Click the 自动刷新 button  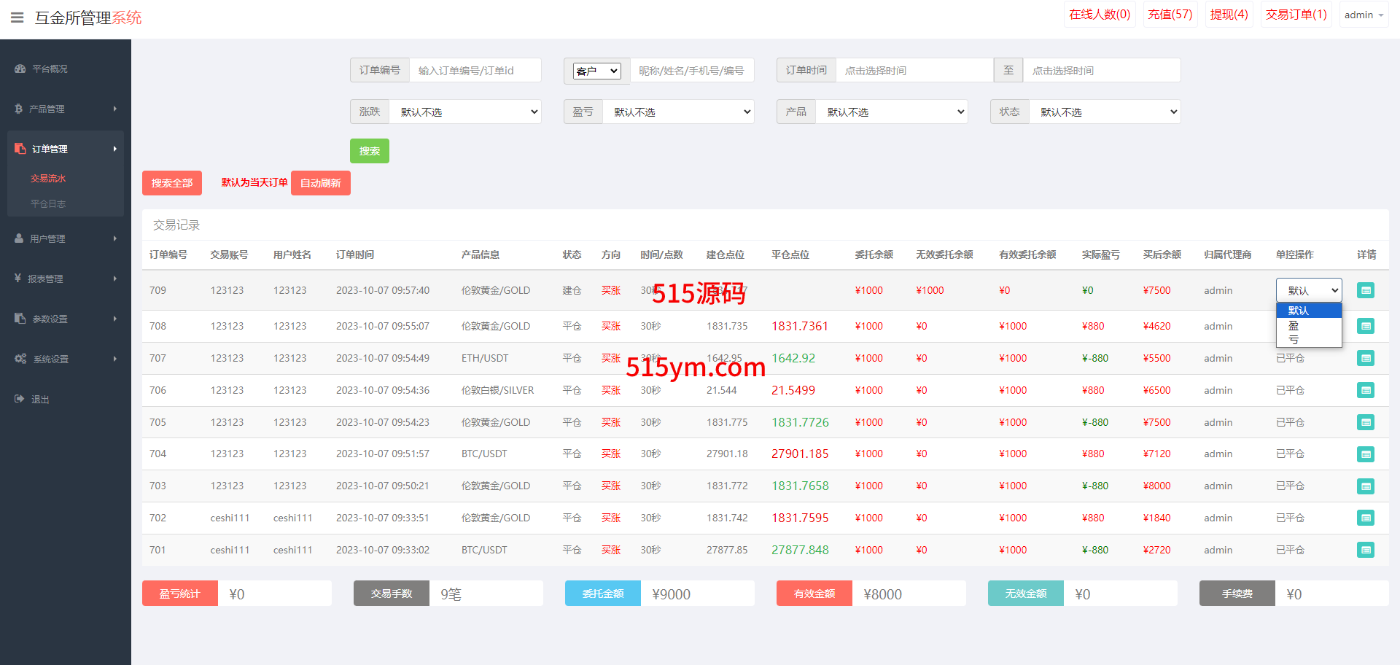click(x=320, y=183)
